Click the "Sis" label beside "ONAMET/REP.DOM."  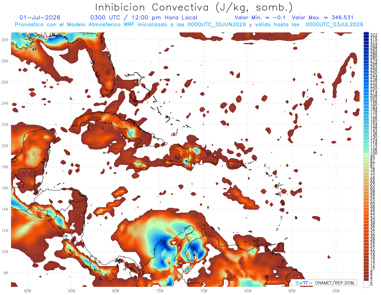pos(299,283)
